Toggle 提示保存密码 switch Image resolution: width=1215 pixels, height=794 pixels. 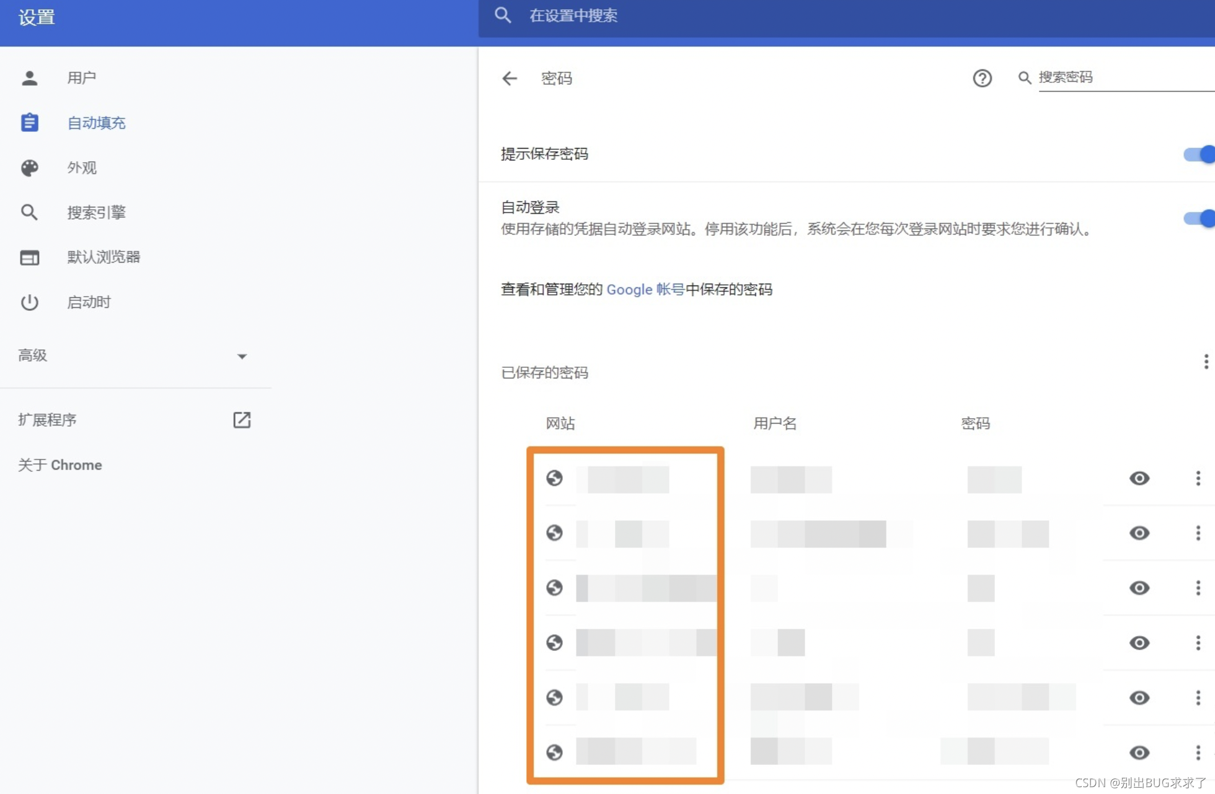[1199, 154]
